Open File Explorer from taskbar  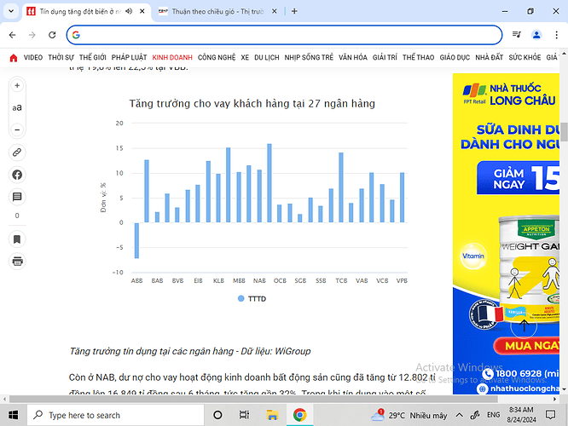coord(272,415)
